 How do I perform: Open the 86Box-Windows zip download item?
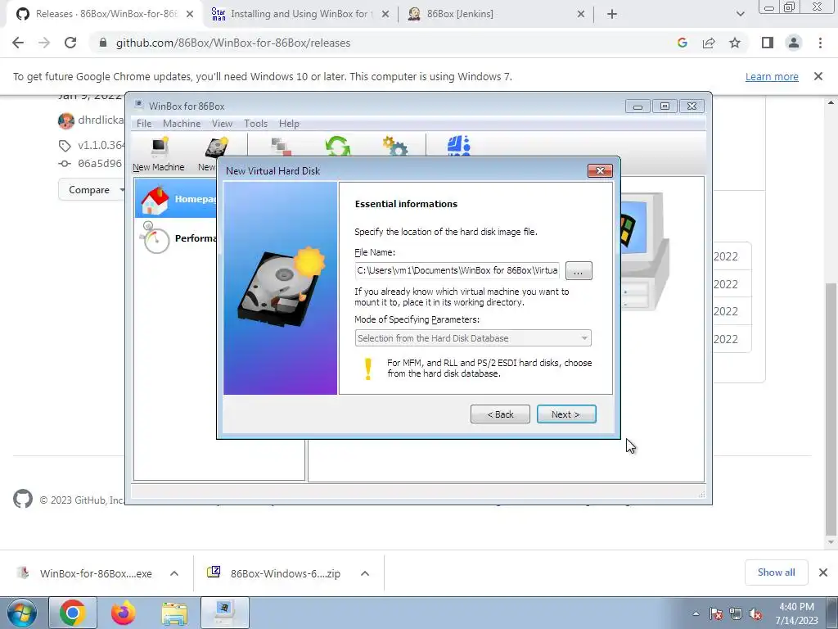[x=275, y=573]
